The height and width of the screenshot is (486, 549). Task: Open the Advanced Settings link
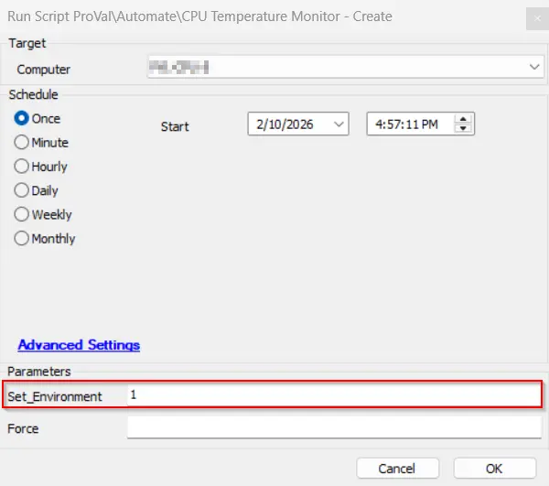[79, 345]
